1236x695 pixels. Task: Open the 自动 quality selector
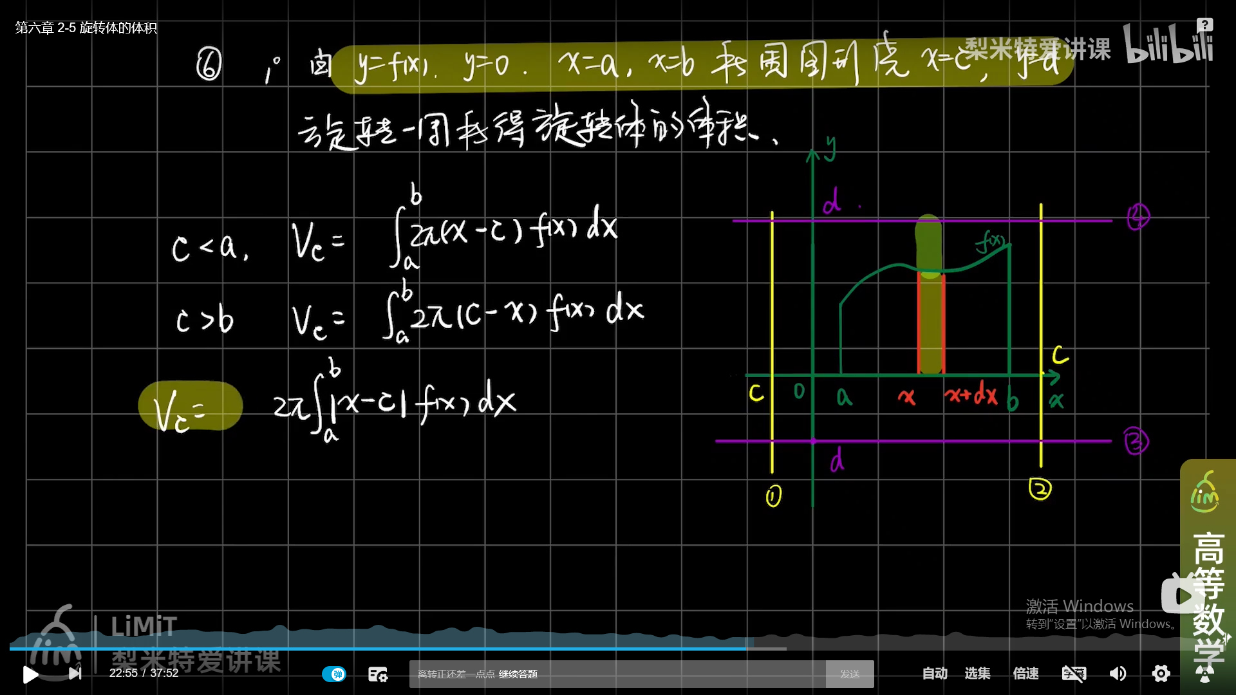pos(934,673)
